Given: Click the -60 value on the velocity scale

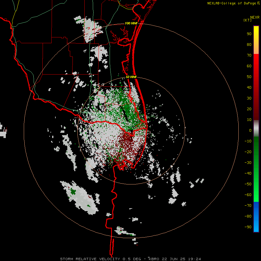Looking at the screenshot, I should click(248, 195).
